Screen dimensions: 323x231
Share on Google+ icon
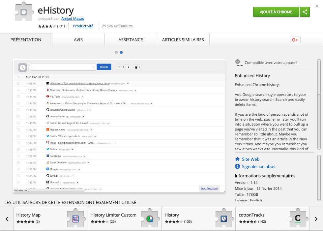pos(295,40)
